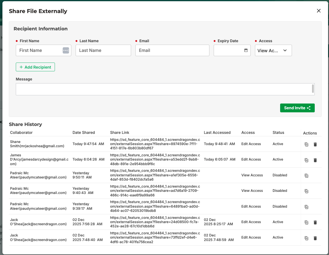Click the Message box scrollbar
Image resolution: width=329 pixels, height=255 pixels.
click(313, 89)
